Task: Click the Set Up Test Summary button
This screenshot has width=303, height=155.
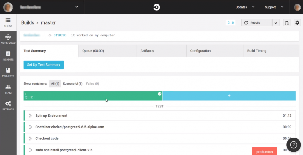Action: pyautogui.click(x=43, y=65)
